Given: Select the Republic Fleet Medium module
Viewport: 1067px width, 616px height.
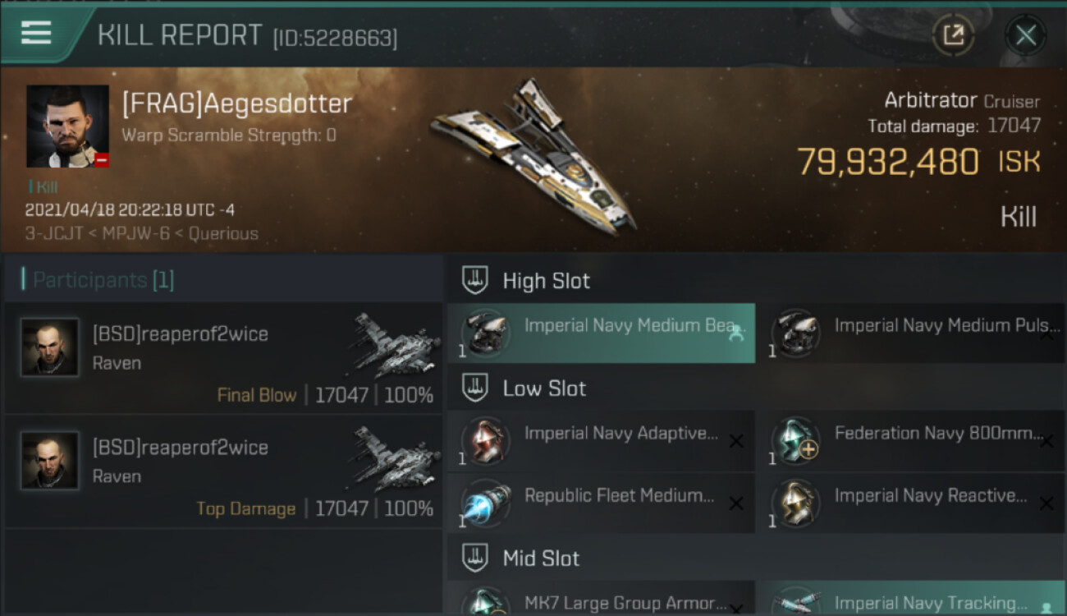Looking at the screenshot, I should tap(601, 503).
